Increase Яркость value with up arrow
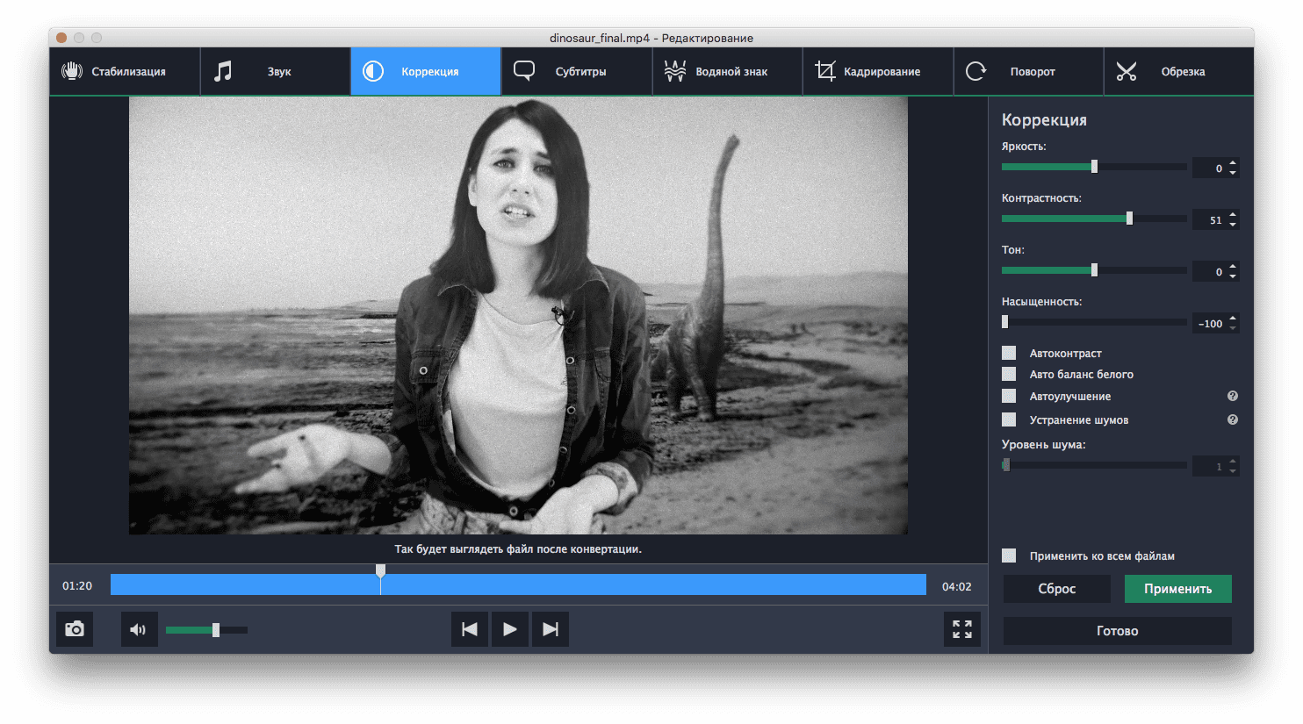 (x=1233, y=163)
